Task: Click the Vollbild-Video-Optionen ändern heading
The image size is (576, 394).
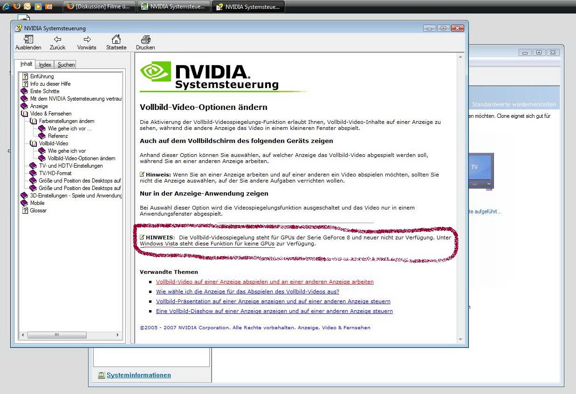Action: pos(204,107)
